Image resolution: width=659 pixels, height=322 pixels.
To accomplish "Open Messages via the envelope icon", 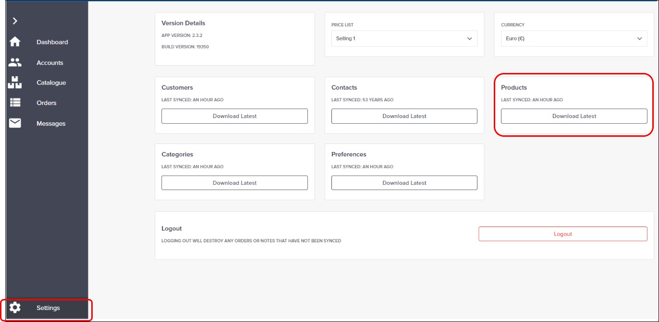I will click(x=15, y=123).
